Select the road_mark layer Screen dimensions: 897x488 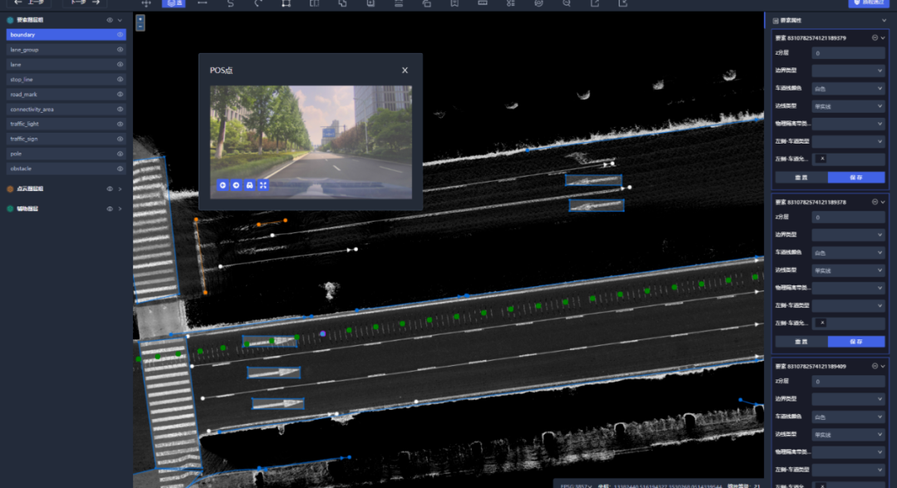click(66, 95)
